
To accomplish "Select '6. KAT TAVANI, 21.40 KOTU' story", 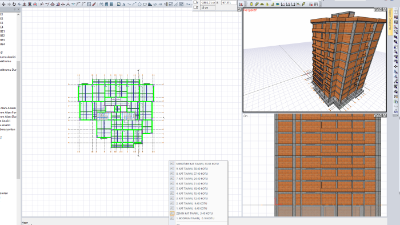I will point(192,184).
